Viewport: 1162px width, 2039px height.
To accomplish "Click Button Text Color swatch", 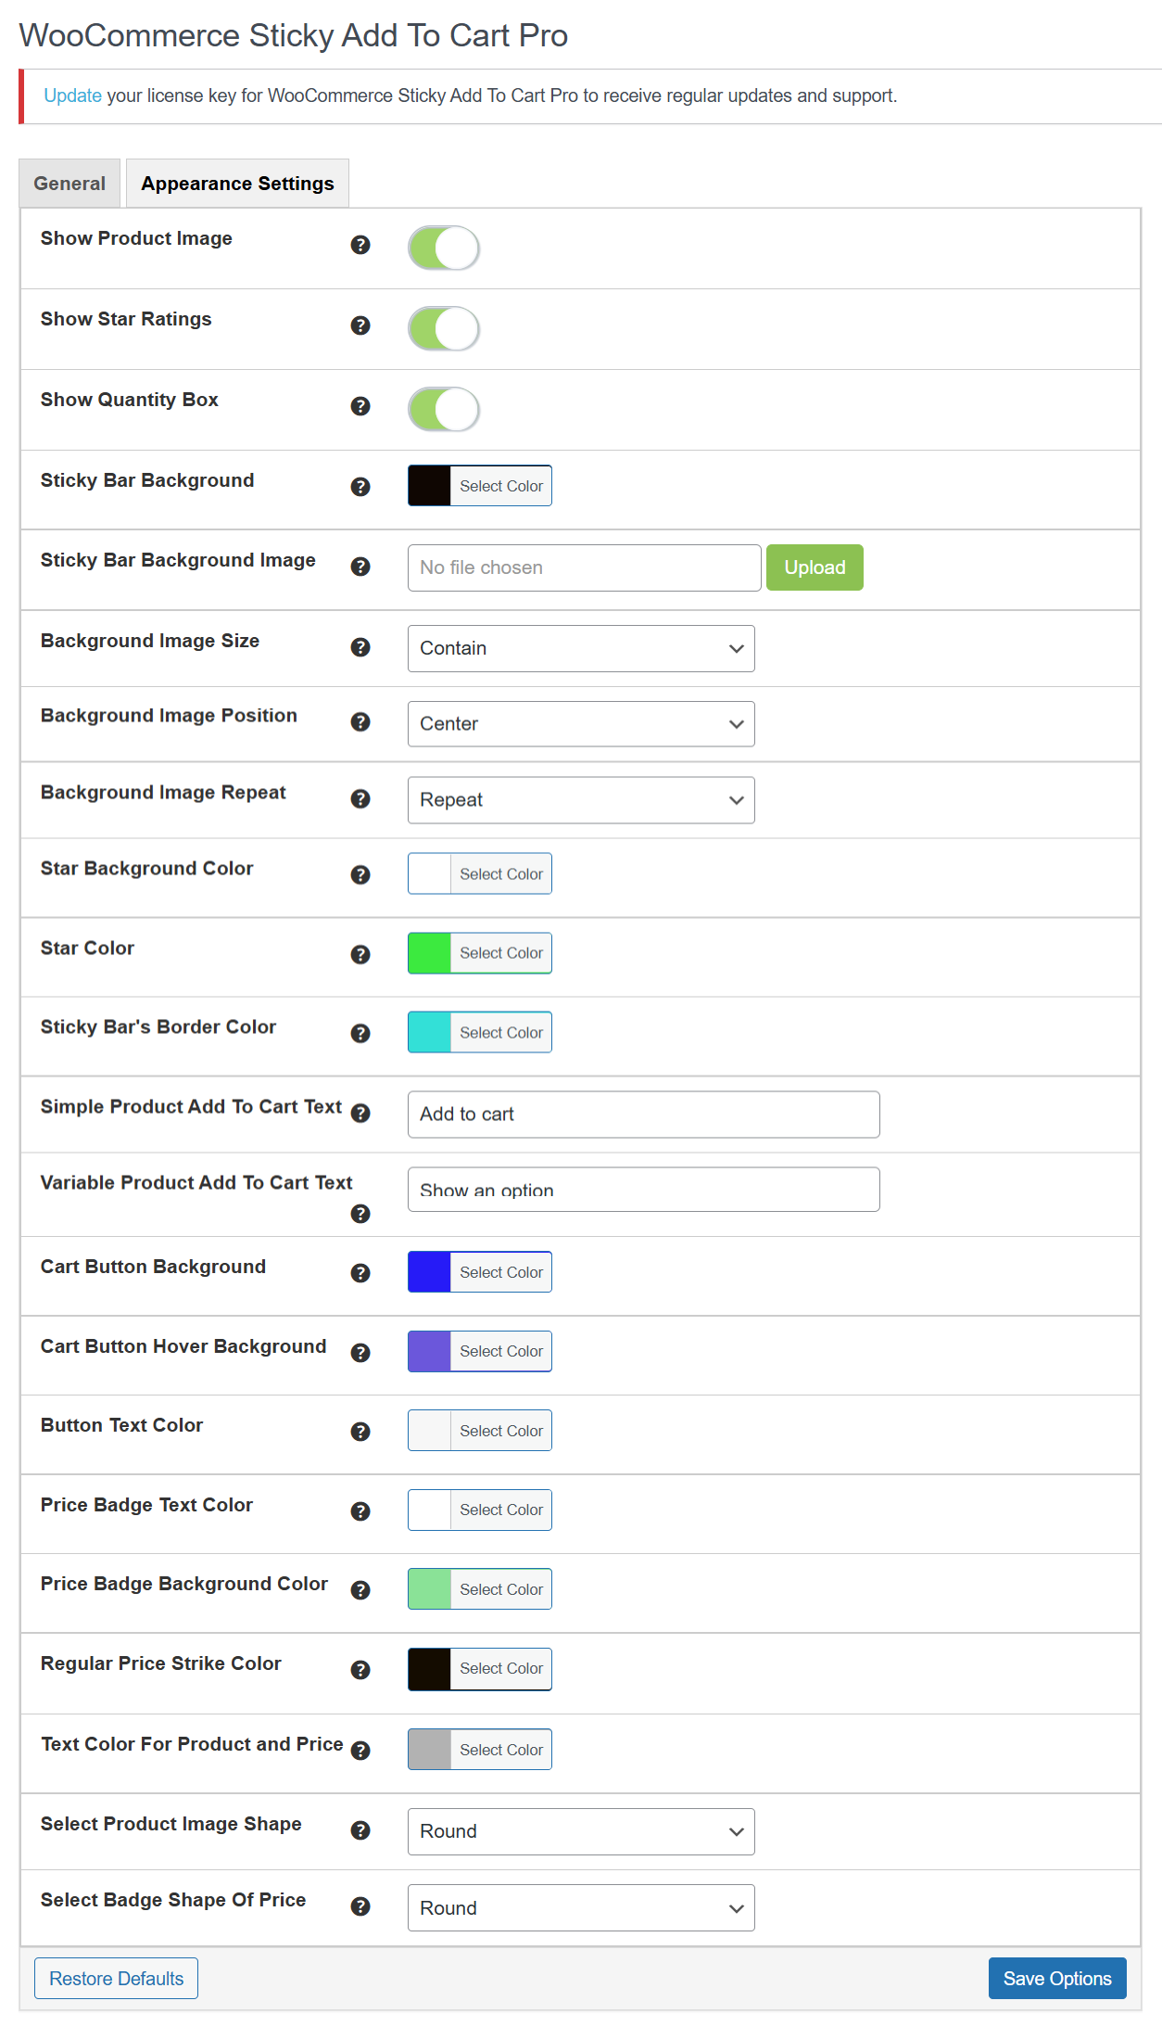I will 429,1431.
